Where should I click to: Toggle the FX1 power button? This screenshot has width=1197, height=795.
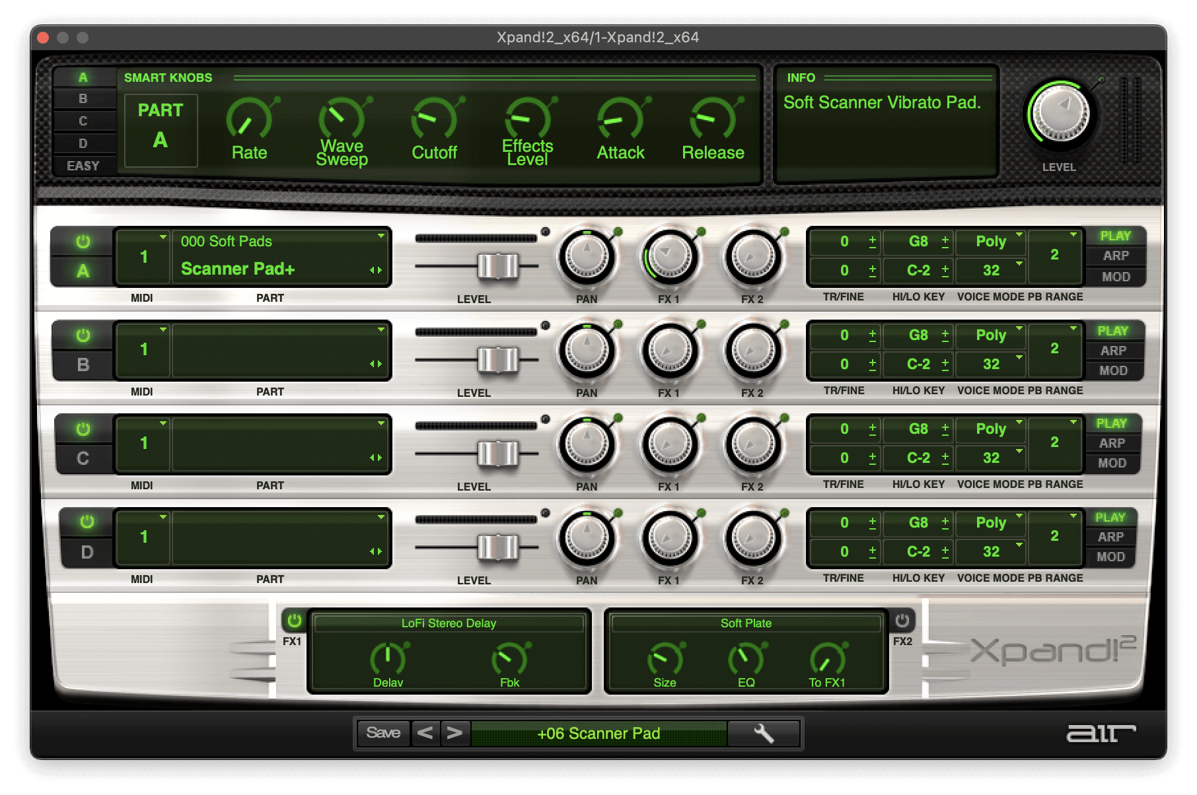294,621
